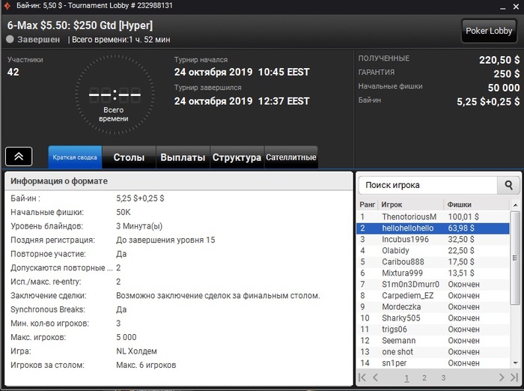Click the NL Холдем game value
Image resolution: width=524 pixels, height=391 pixels.
[x=136, y=351]
